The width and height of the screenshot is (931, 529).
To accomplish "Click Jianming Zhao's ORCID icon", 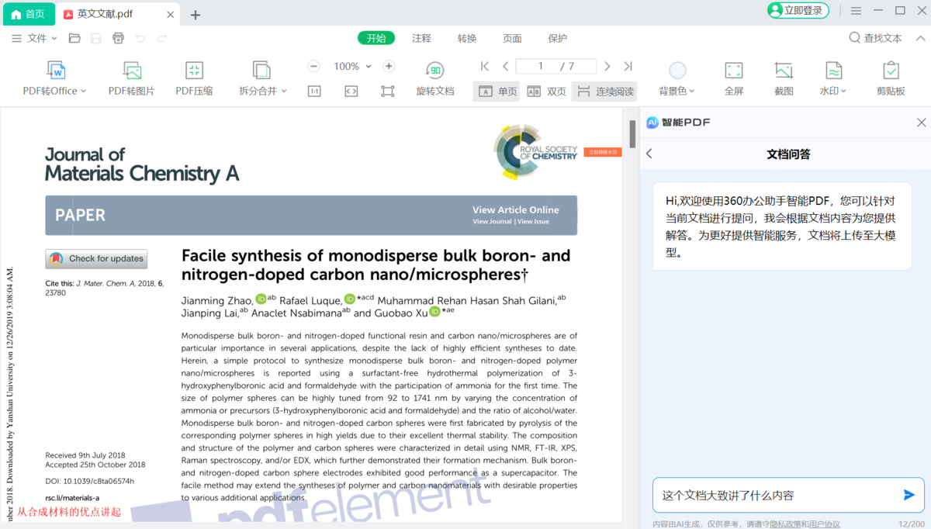I will pos(261,299).
